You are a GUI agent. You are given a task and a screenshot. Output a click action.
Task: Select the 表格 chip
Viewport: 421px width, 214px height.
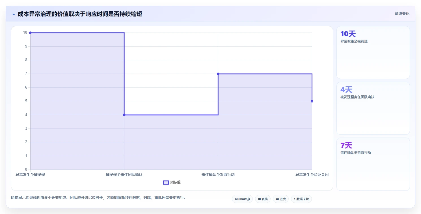[x=263, y=199]
